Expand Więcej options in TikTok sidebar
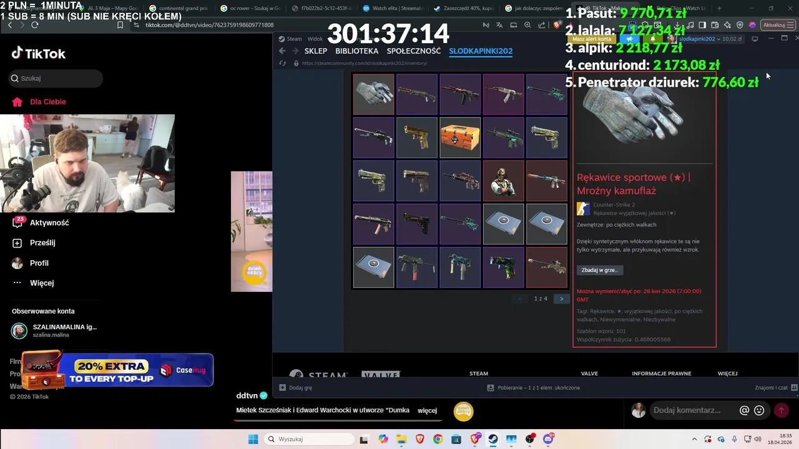This screenshot has width=799, height=449. [33, 283]
